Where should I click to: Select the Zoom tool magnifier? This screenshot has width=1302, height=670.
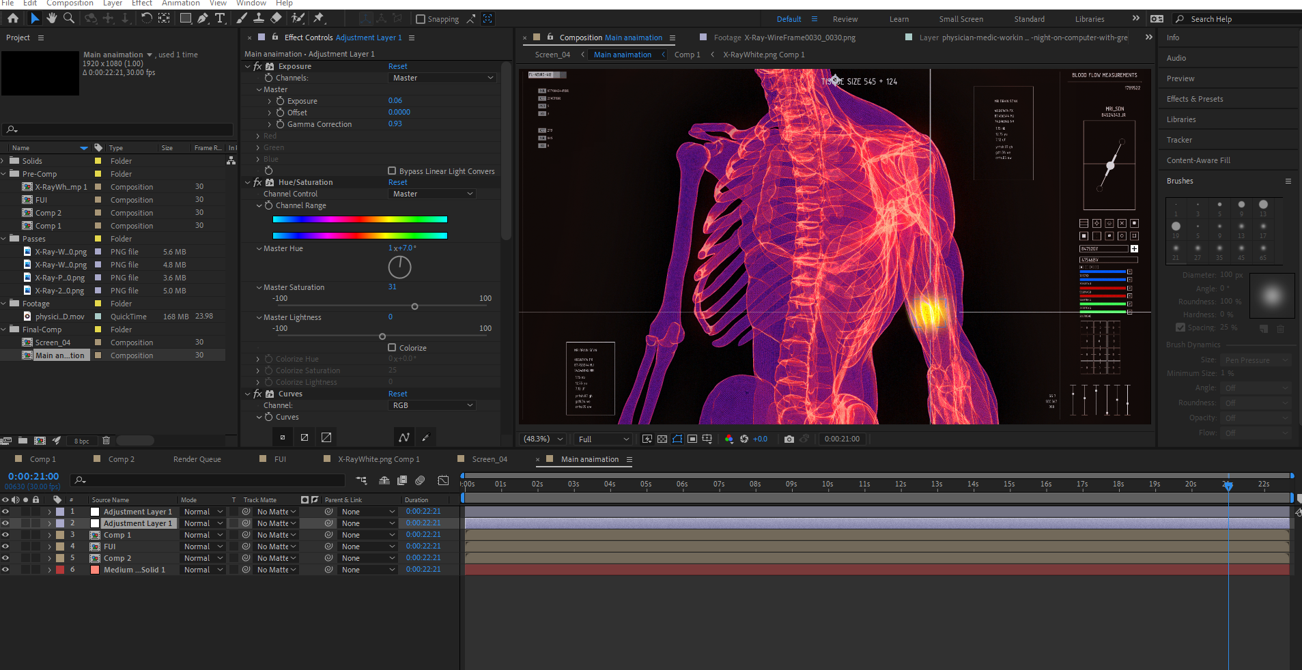pos(69,18)
